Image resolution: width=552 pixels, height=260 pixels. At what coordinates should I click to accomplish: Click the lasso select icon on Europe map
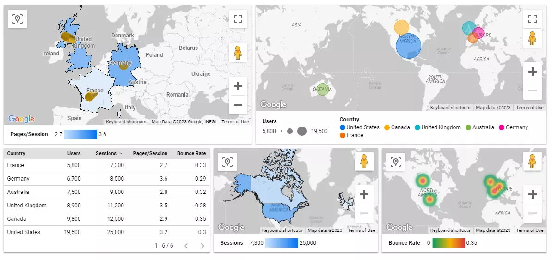click(x=18, y=18)
